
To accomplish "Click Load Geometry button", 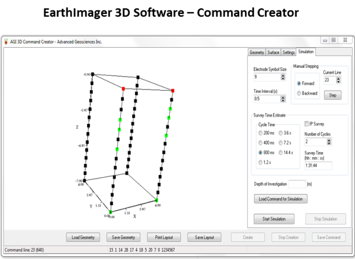I will click(x=83, y=237).
